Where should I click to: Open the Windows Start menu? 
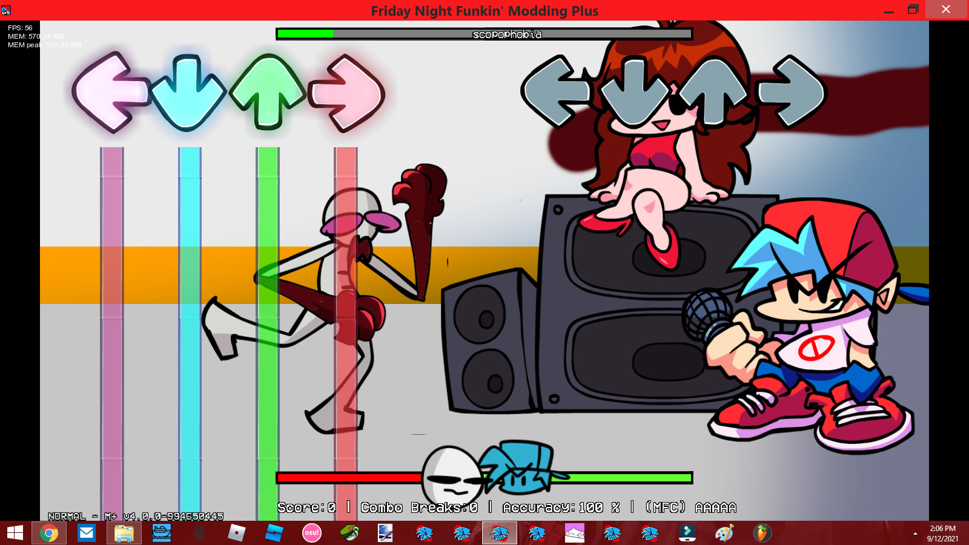pos(15,533)
